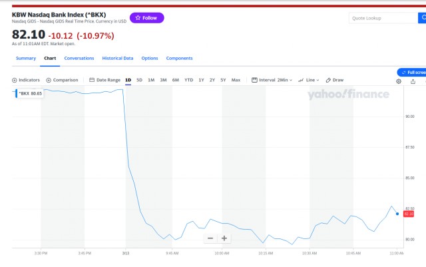Screen dimensions: 426x267
Task: Click the Follow star button
Action: pyautogui.click(x=146, y=18)
